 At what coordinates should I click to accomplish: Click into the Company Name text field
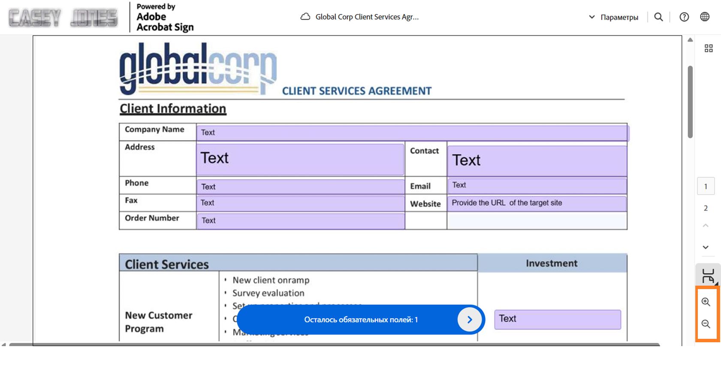(x=413, y=133)
